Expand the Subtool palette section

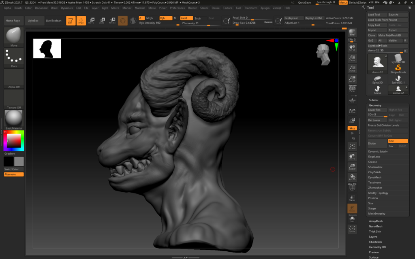(373, 100)
